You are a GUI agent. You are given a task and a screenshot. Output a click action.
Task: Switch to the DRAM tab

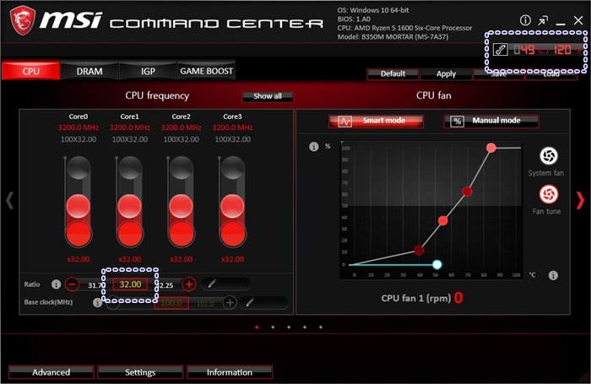pos(89,71)
